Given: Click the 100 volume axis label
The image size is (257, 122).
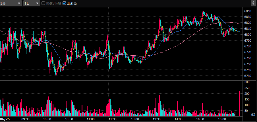Looking at the screenshot, I should point(247,105).
